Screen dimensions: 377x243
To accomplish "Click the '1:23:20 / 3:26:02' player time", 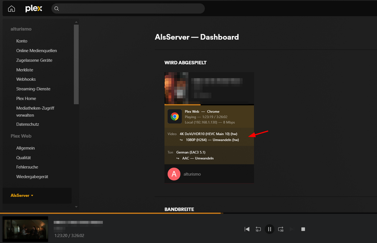I will [69, 235].
